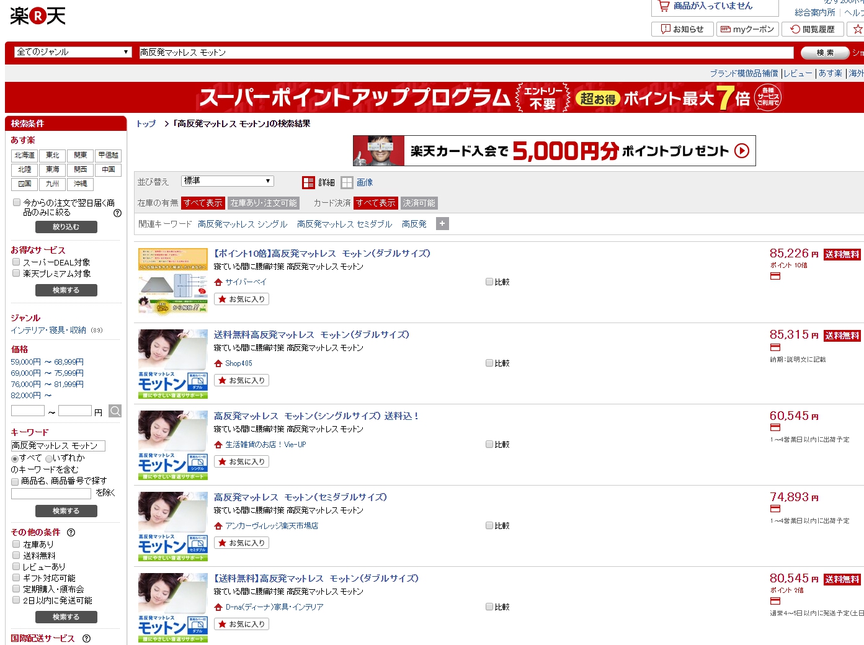Open 閲覧履歴 browsing history
The image size is (864, 645).
[813, 29]
